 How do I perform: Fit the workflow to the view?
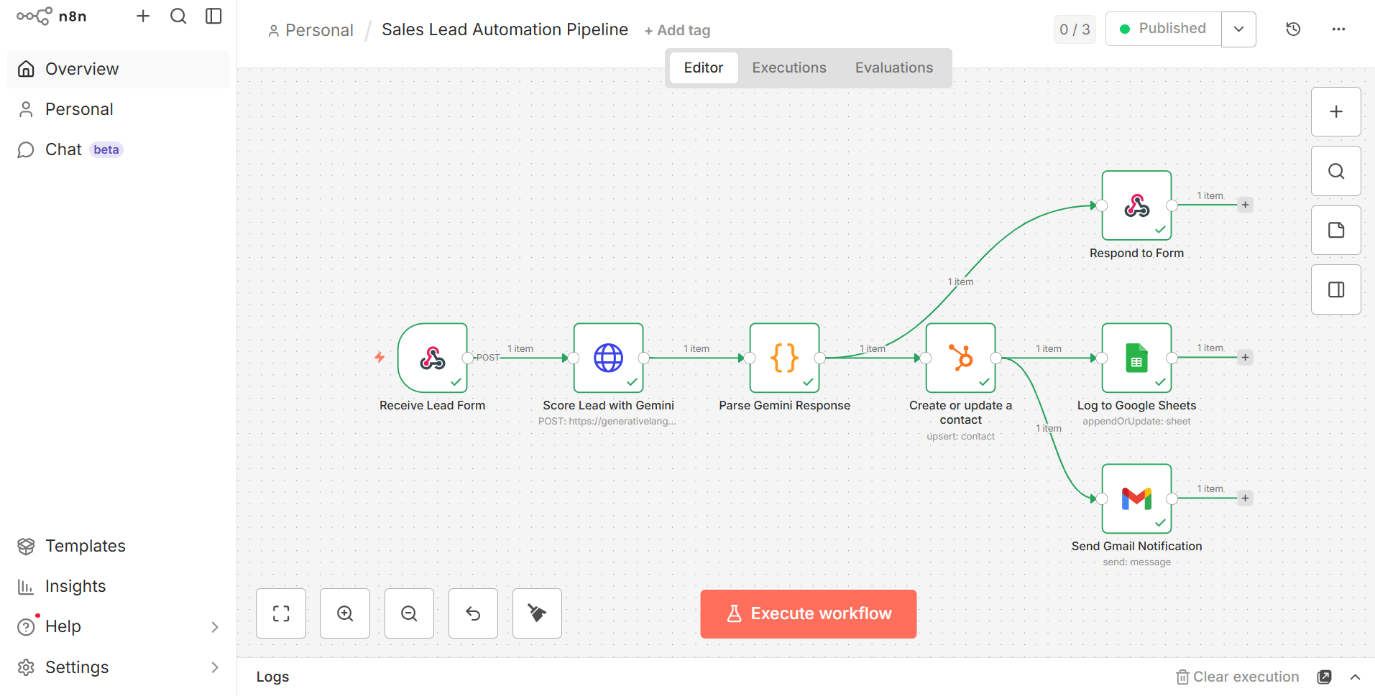click(x=280, y=613)
